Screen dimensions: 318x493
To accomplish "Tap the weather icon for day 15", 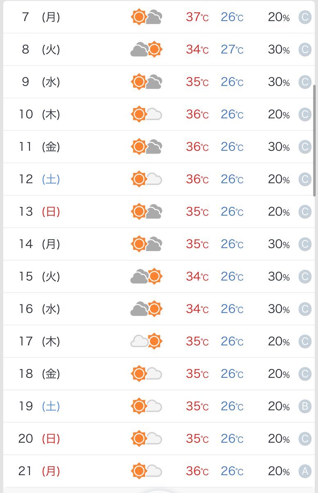I will coord(147,276).
